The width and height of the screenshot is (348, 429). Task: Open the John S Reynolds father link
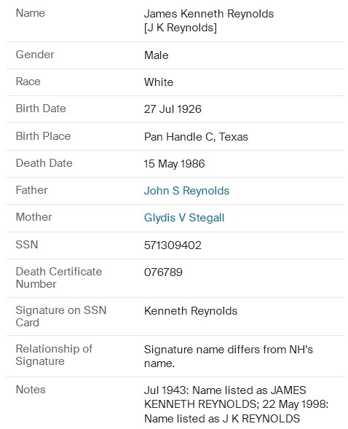point(186,191)
